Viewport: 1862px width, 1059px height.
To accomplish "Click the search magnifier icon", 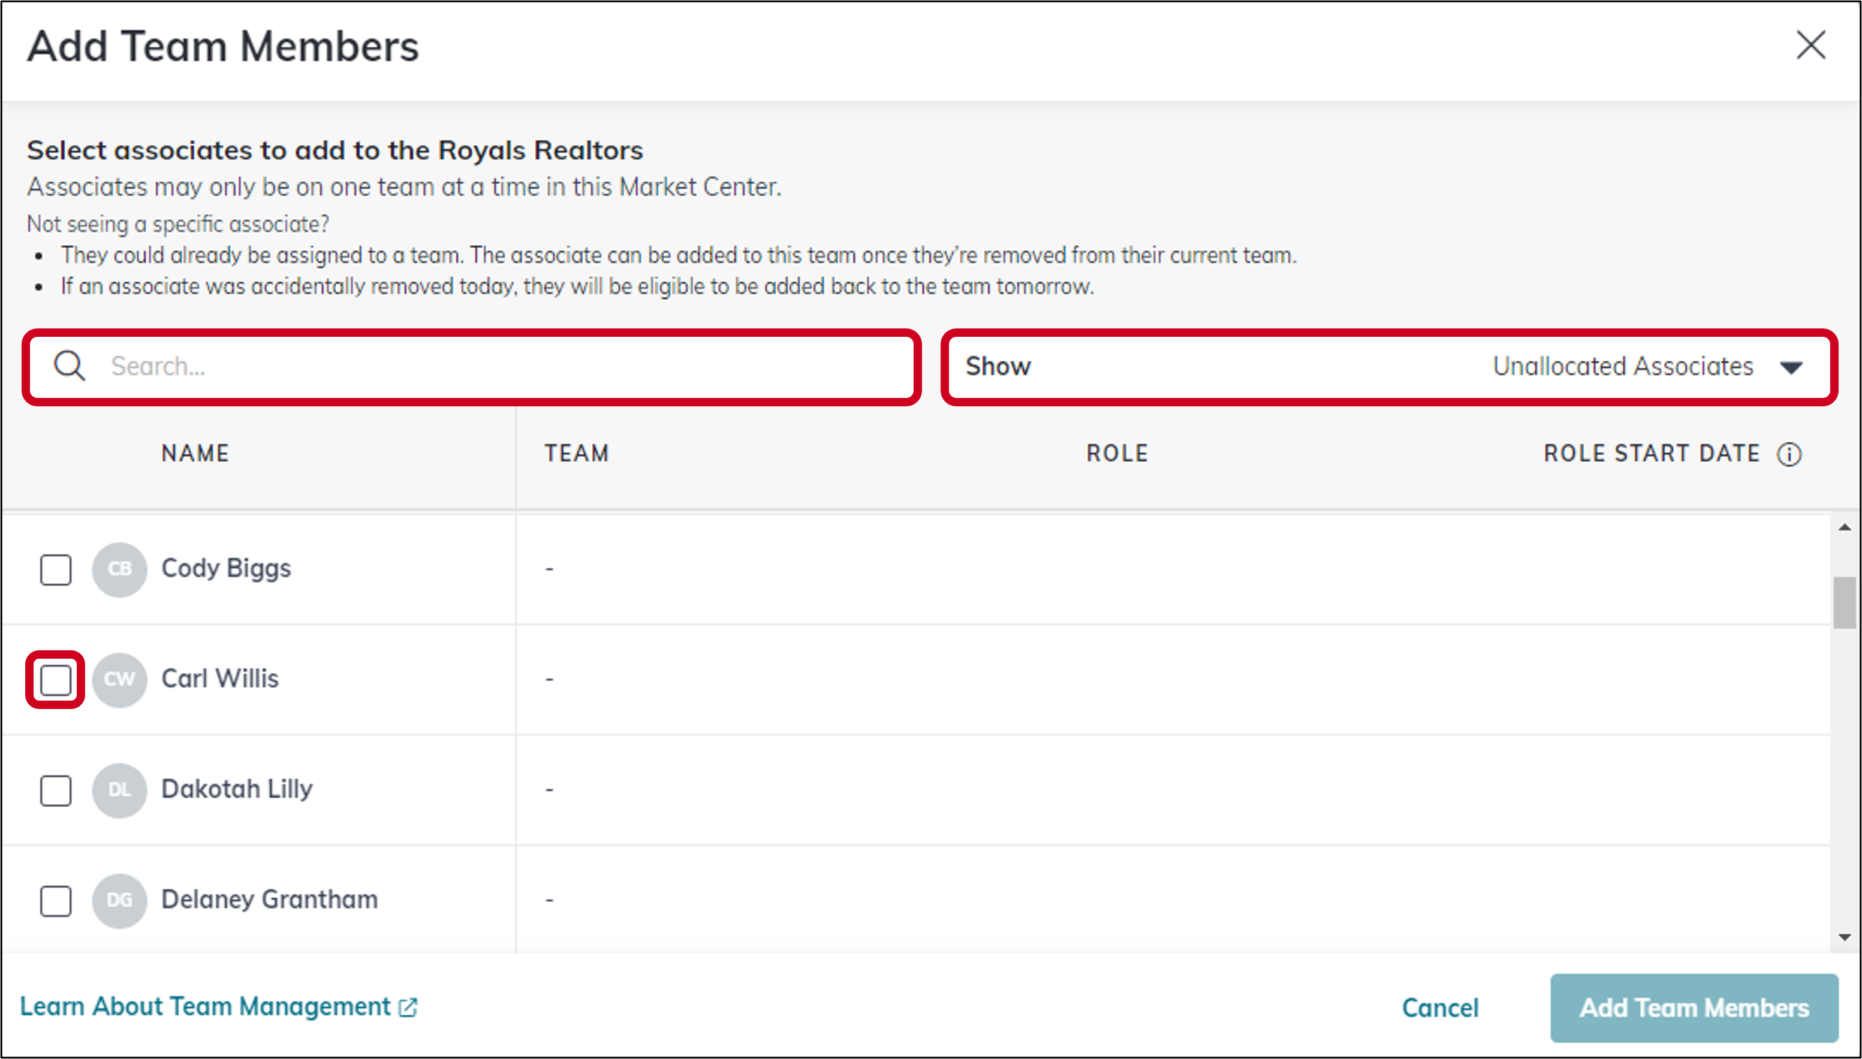I will coord(69,366).
